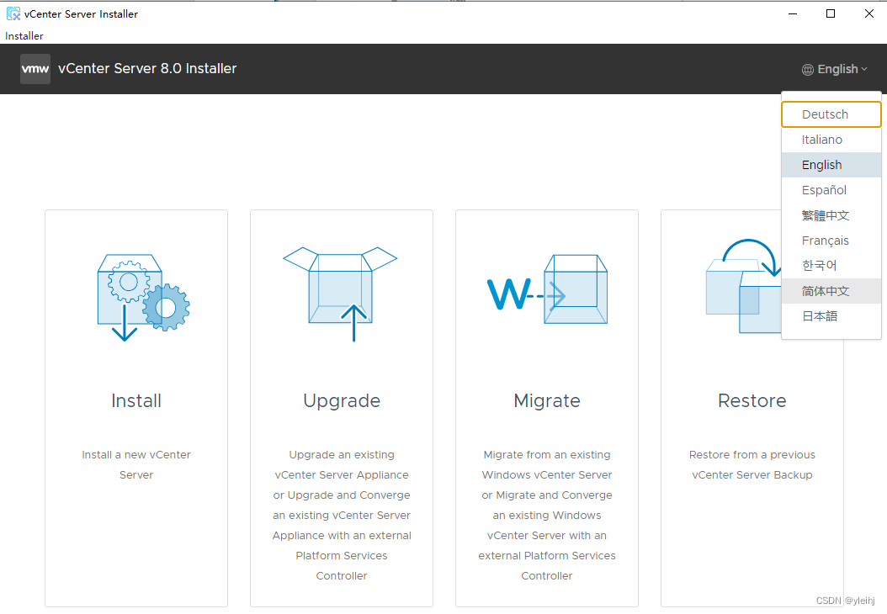
Task: Click the Restore boxes icon
Action: (743, 286)
